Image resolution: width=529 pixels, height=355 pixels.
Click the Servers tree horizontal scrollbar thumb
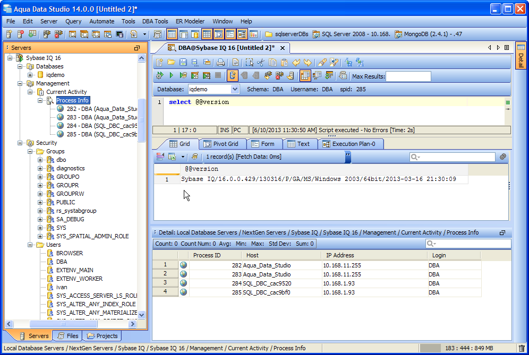click(63, 324)
